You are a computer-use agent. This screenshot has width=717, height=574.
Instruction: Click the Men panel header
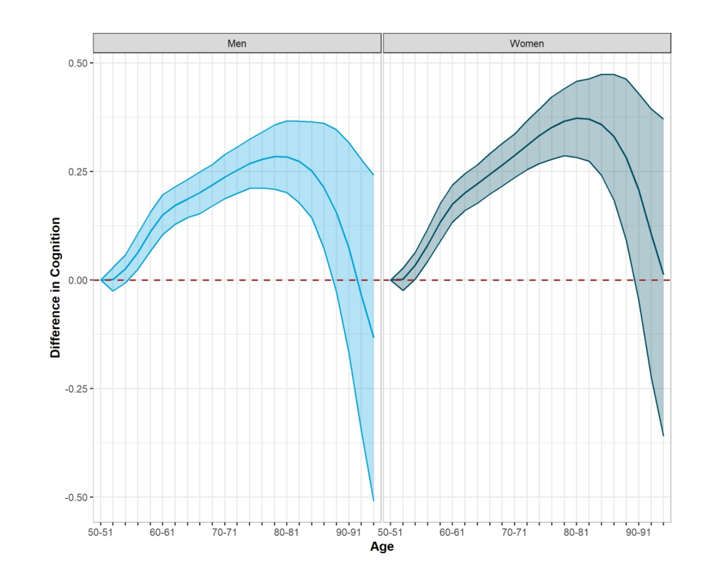pyautogui.click(x=237, y=44)
